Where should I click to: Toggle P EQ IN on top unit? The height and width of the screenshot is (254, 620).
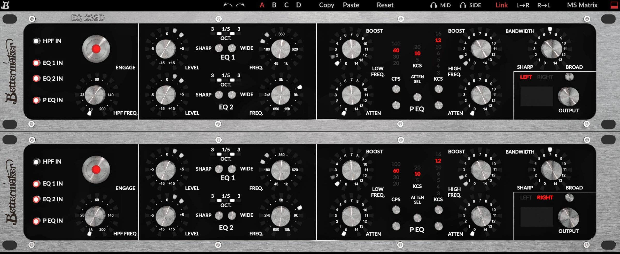(37, 100)
